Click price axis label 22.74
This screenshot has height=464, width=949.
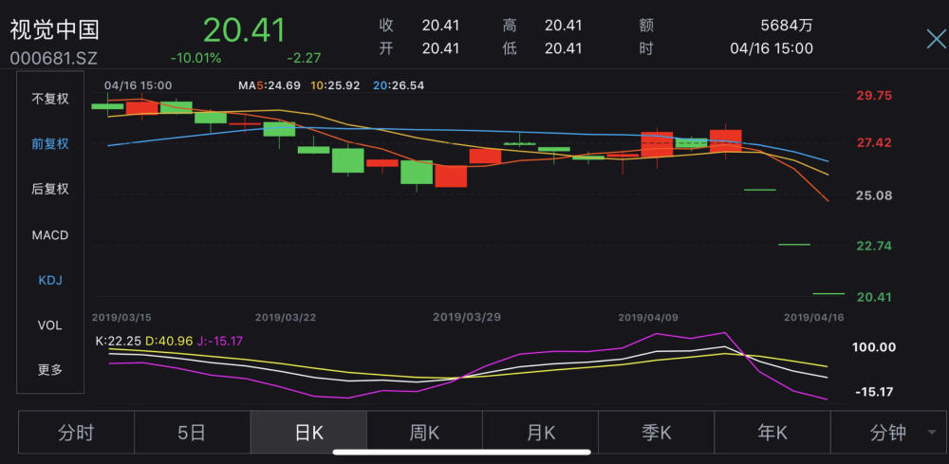point(875,246)
